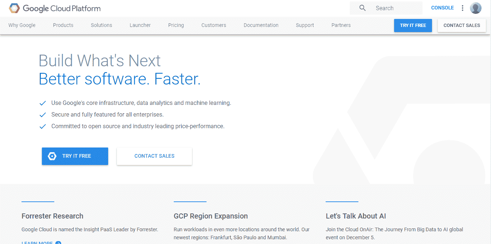Click the TRY IT FREE button in the nav bar
491x244 pixels.
coord(413,25)
